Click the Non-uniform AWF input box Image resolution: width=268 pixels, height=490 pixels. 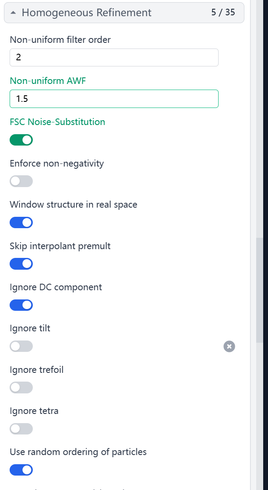pyautogui.click(x=114, y=99)
